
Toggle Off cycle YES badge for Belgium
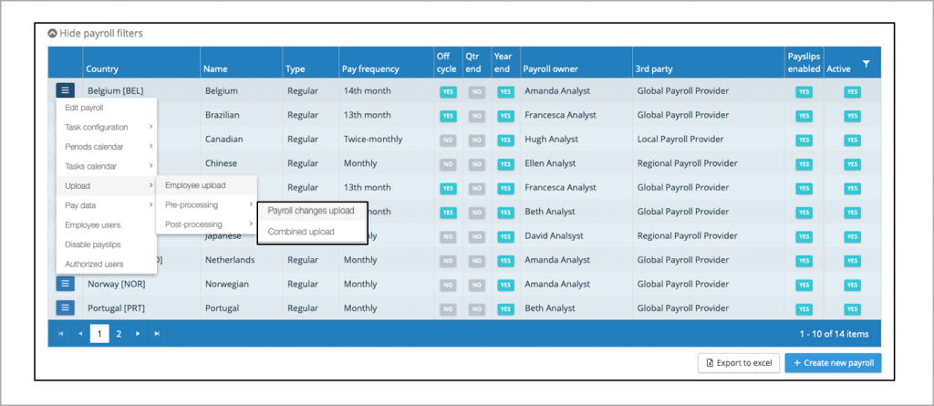(x=447, y=91)
